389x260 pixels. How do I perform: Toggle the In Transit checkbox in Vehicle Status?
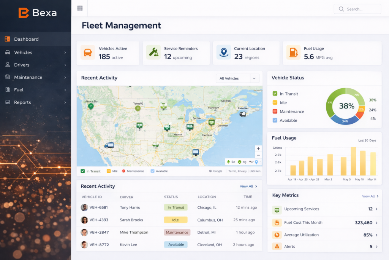[x=275, y=94]
